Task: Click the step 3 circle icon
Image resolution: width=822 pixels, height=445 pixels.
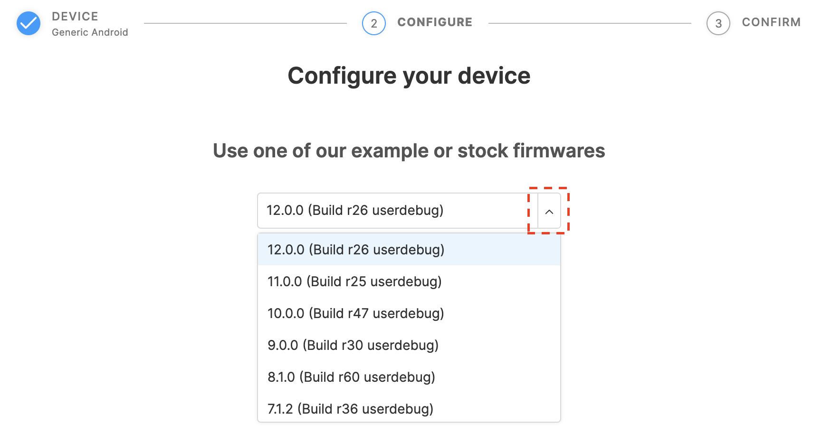Action: click(x=718, y=23)
